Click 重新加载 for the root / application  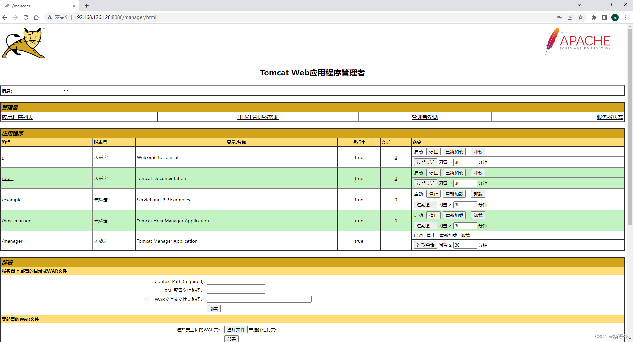pos(454,152)
